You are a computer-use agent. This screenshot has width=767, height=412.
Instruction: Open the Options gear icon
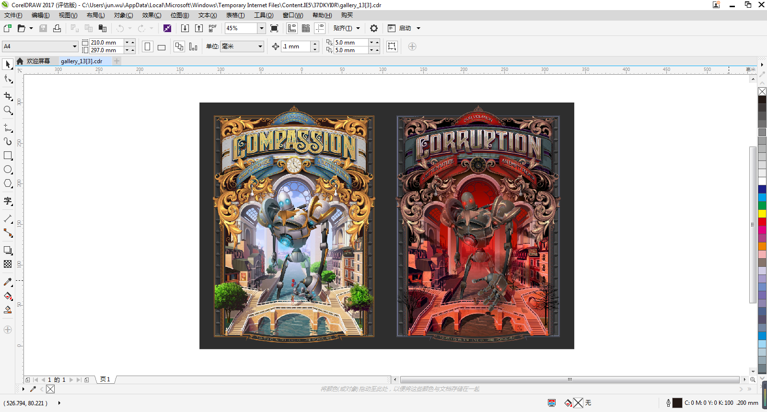374,28
